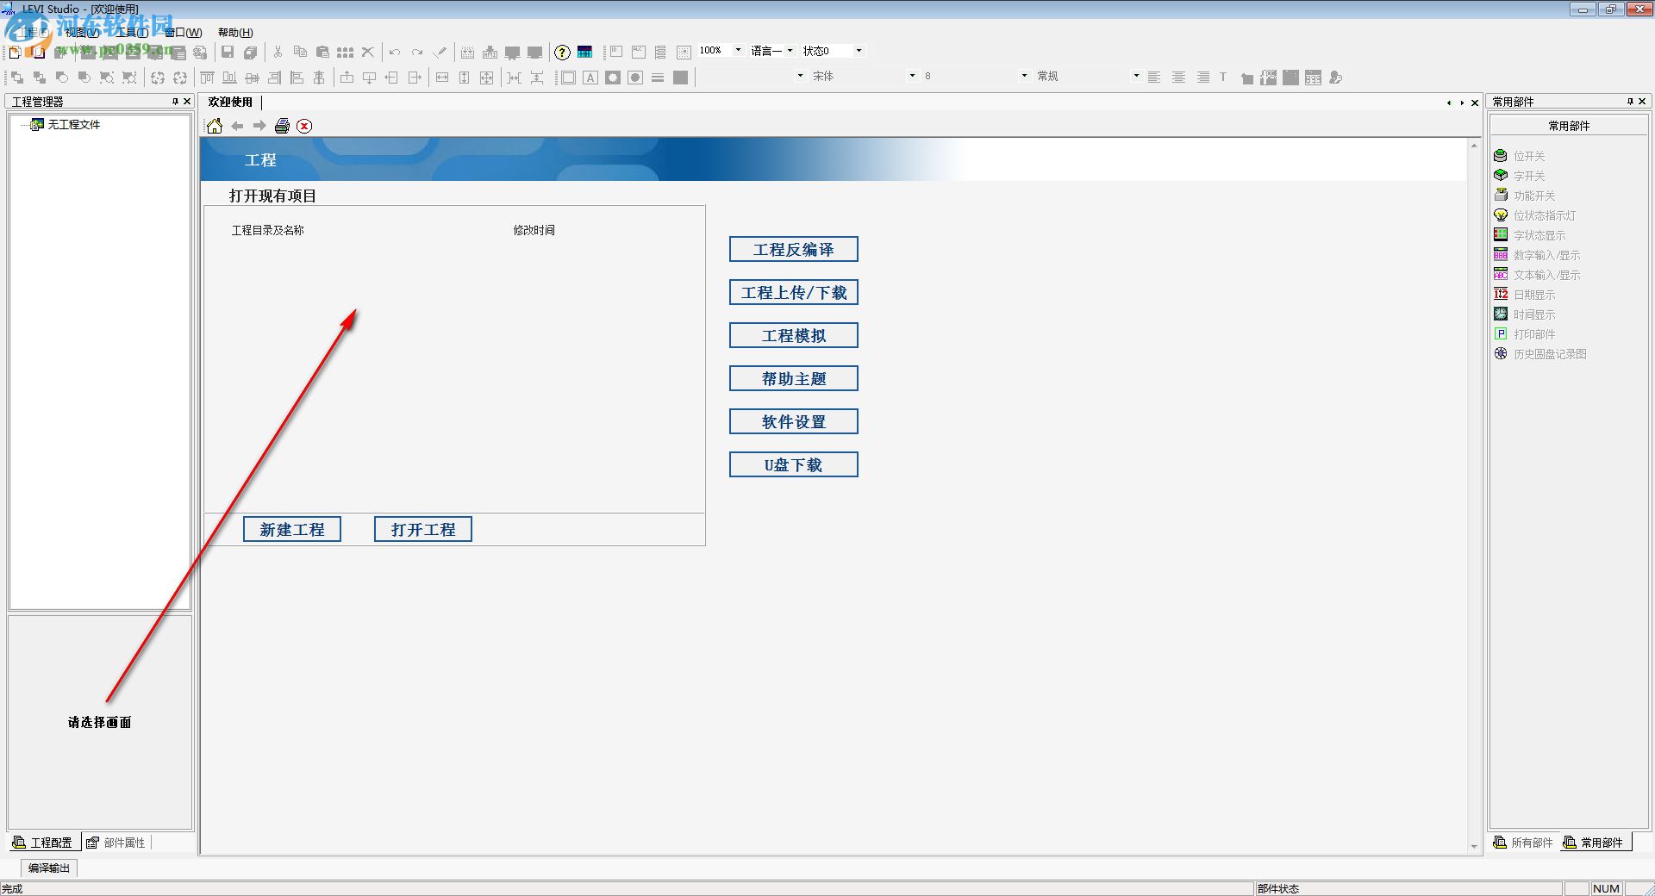Click the Save All icon

pos(250,52)
